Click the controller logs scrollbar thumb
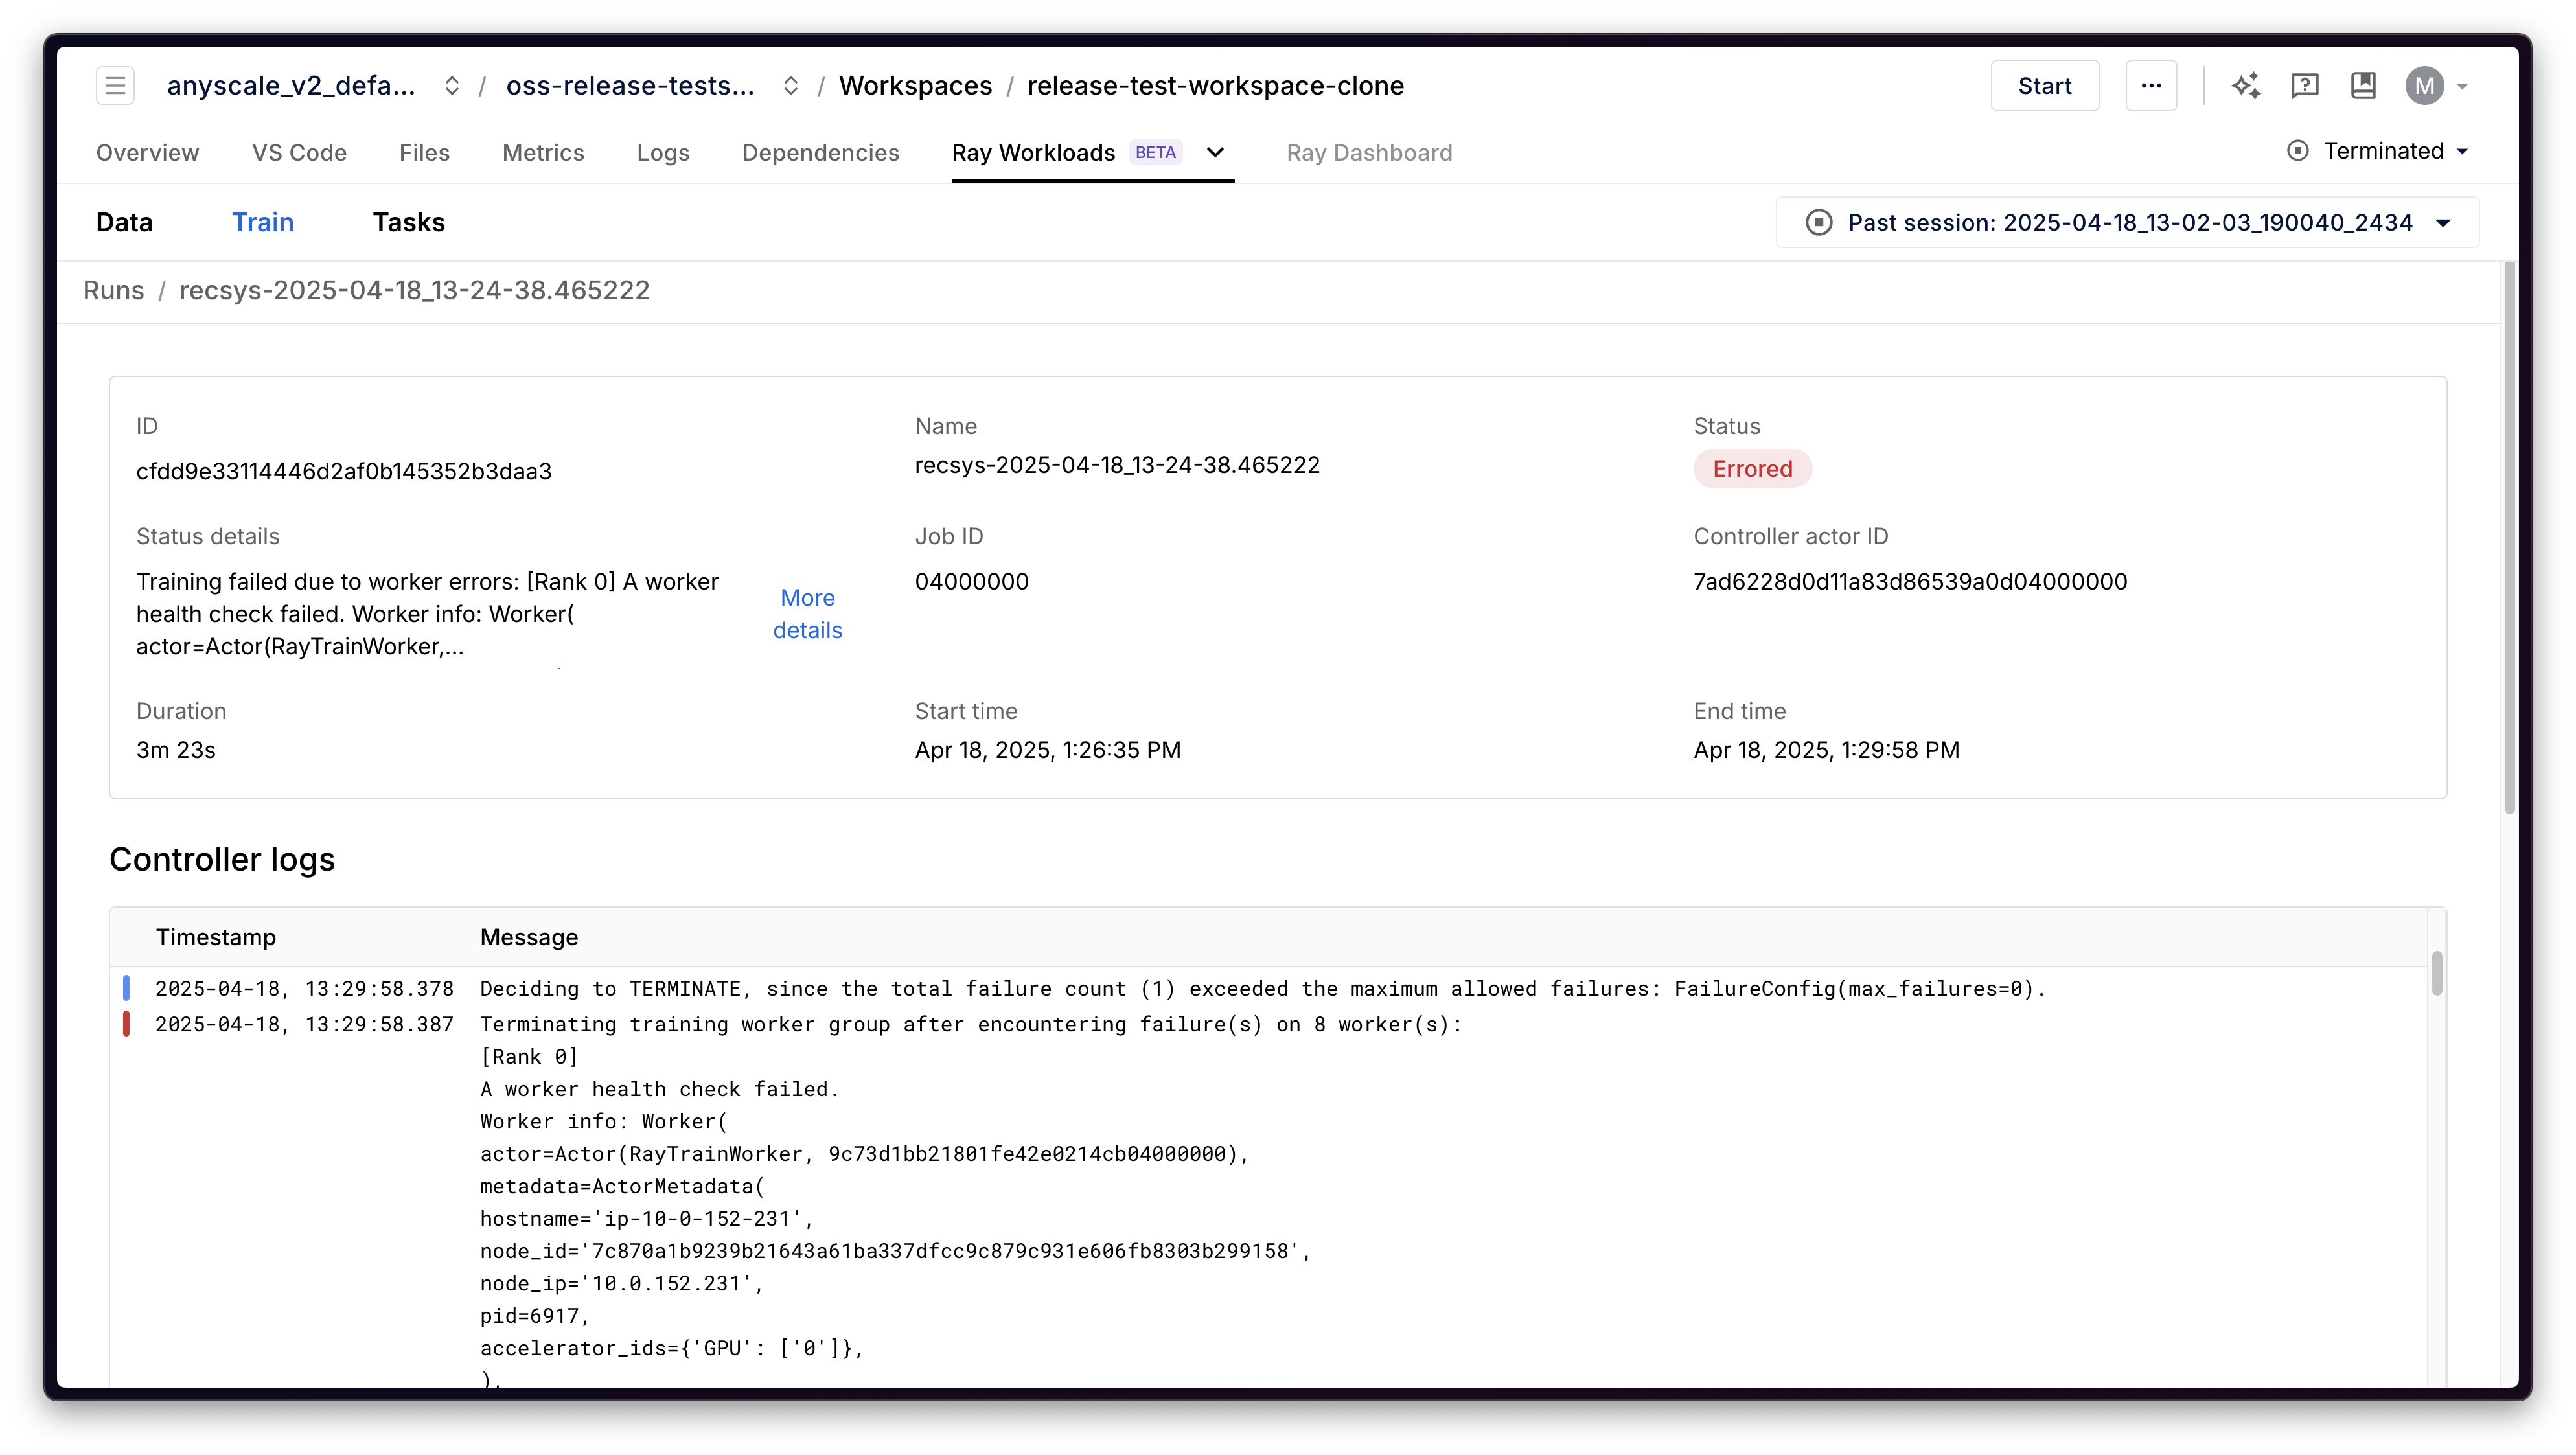The height and width of the screenshot is (1455, 2576). pyautogui.click(x=2436, y=973)
